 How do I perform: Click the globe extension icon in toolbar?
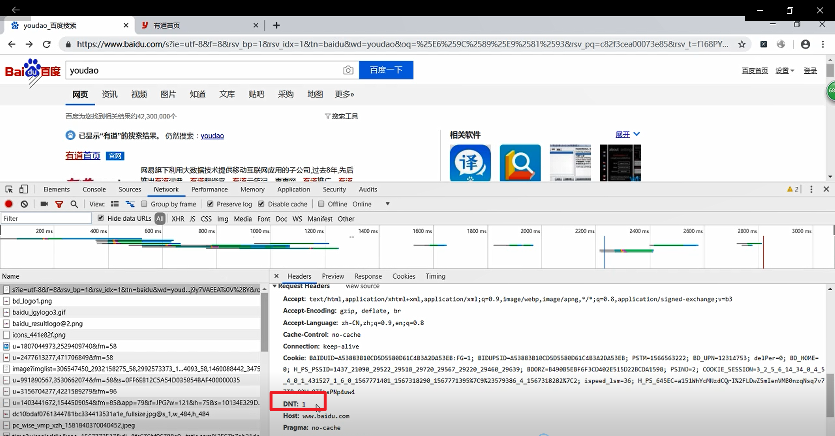tap(781, 44)
